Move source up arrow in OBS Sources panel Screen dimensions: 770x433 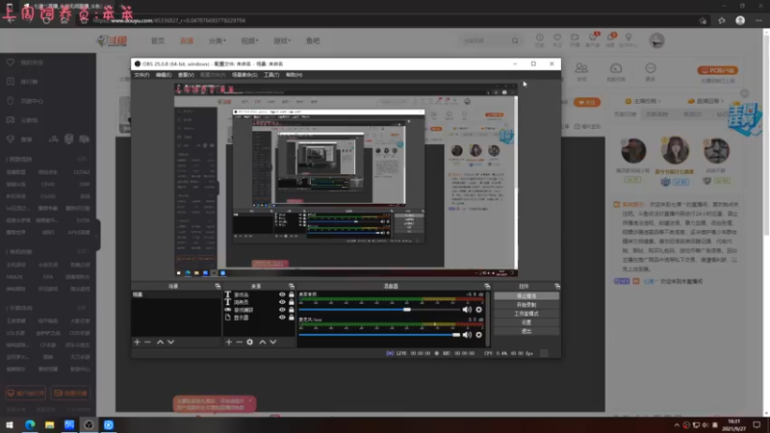[262, 342]
